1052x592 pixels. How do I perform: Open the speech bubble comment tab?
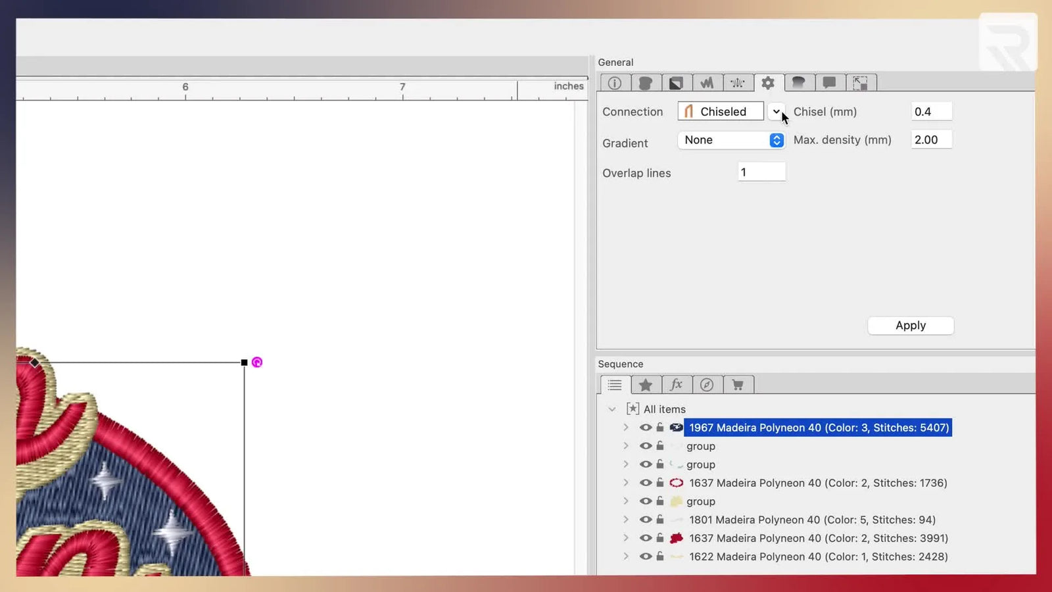829,83
